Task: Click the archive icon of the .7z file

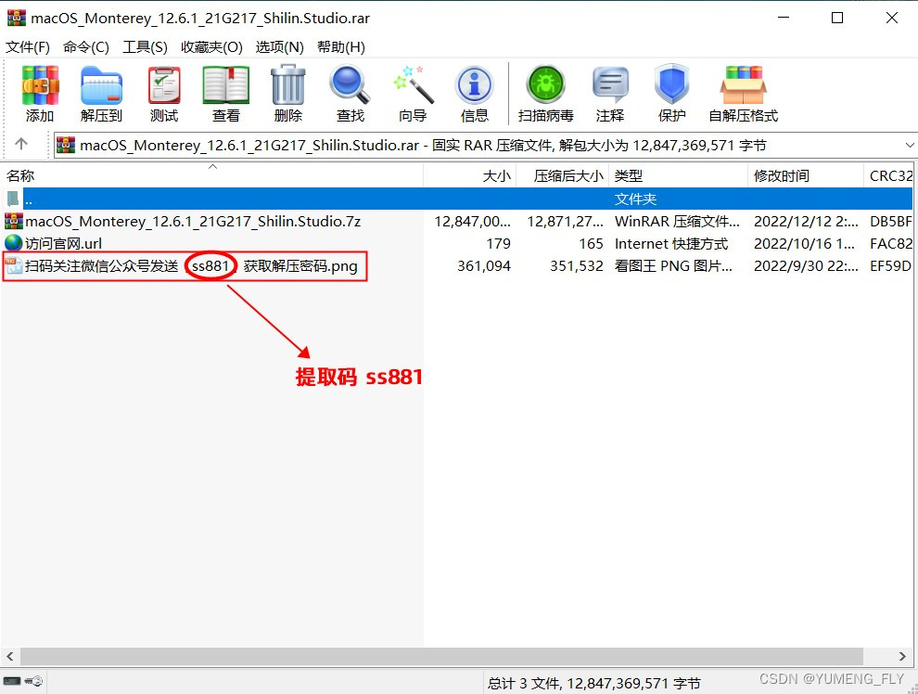Action: [14, 221]
